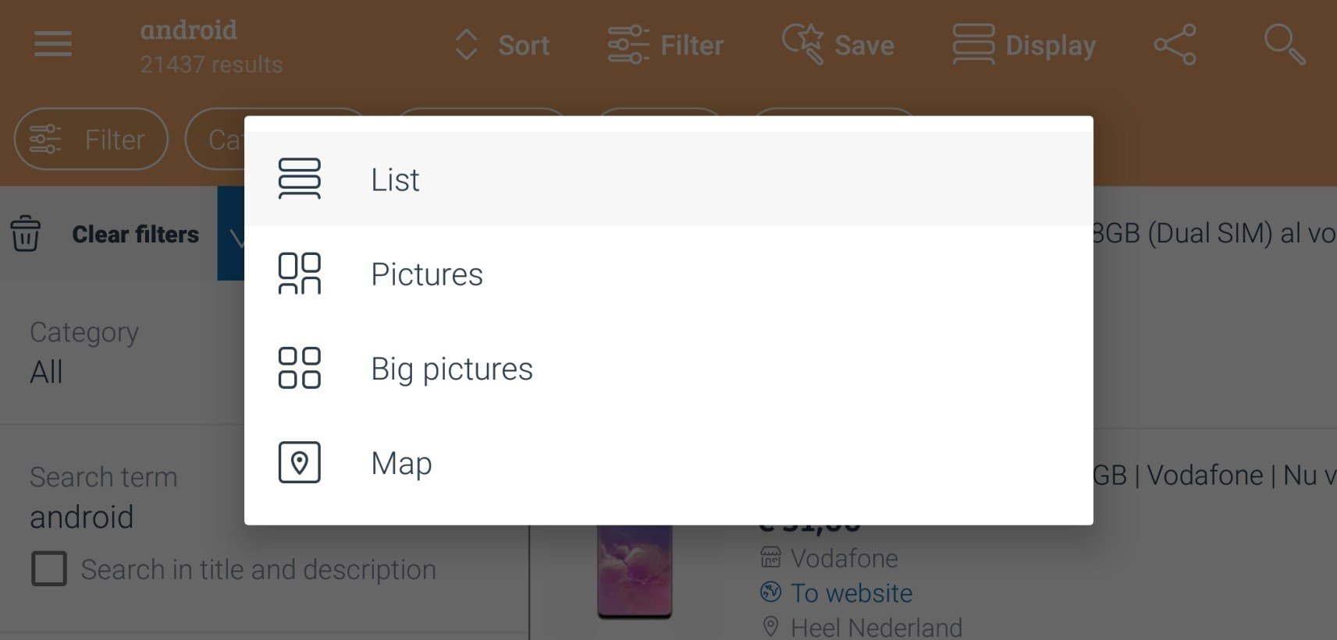
Task: Open the Display view dropdown
Action: pos(1024,44)
